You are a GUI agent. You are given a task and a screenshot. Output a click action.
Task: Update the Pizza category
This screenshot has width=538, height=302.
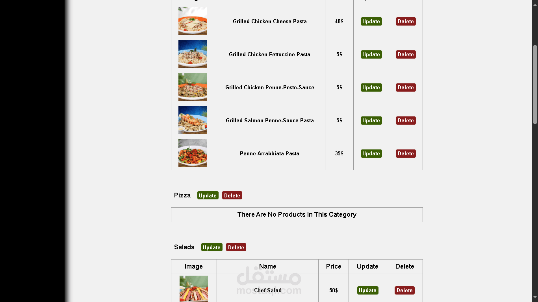tap(208, 195)
